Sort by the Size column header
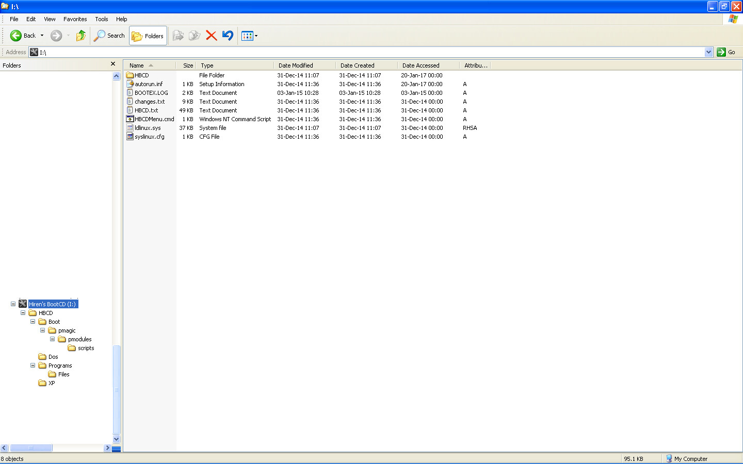 (x=186, y=65)
